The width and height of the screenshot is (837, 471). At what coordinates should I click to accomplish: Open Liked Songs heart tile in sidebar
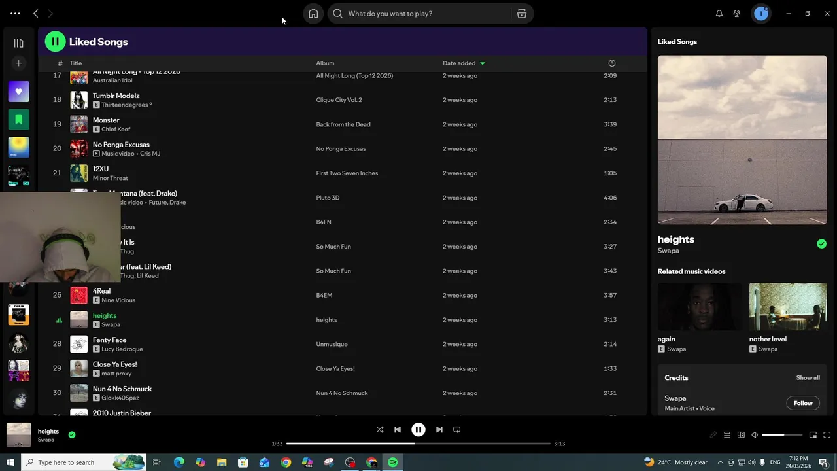point(18,92)
